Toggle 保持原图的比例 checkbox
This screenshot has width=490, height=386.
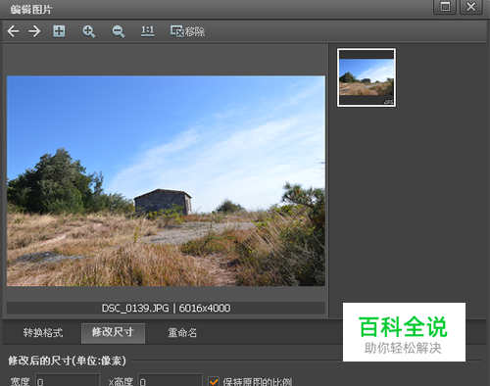pos(214,381)
